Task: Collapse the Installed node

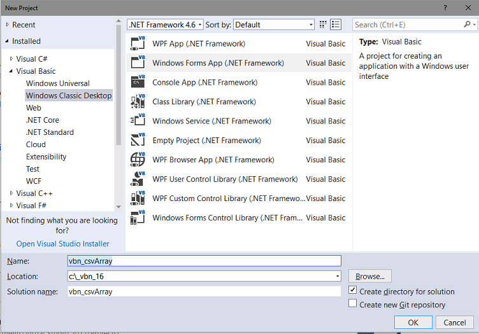Action: [7, 41]
